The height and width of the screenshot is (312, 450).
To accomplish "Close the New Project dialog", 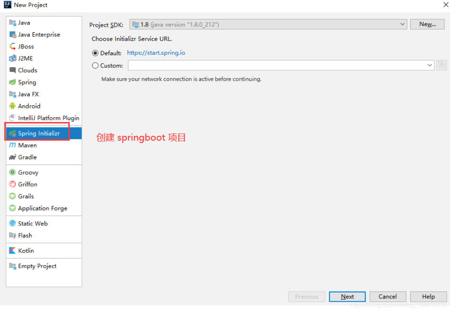I will (x=446, y=5).
